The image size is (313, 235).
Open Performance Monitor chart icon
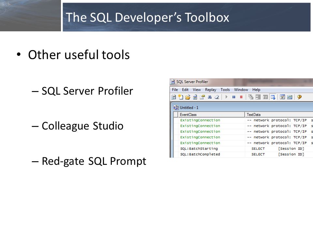point(290,97)
